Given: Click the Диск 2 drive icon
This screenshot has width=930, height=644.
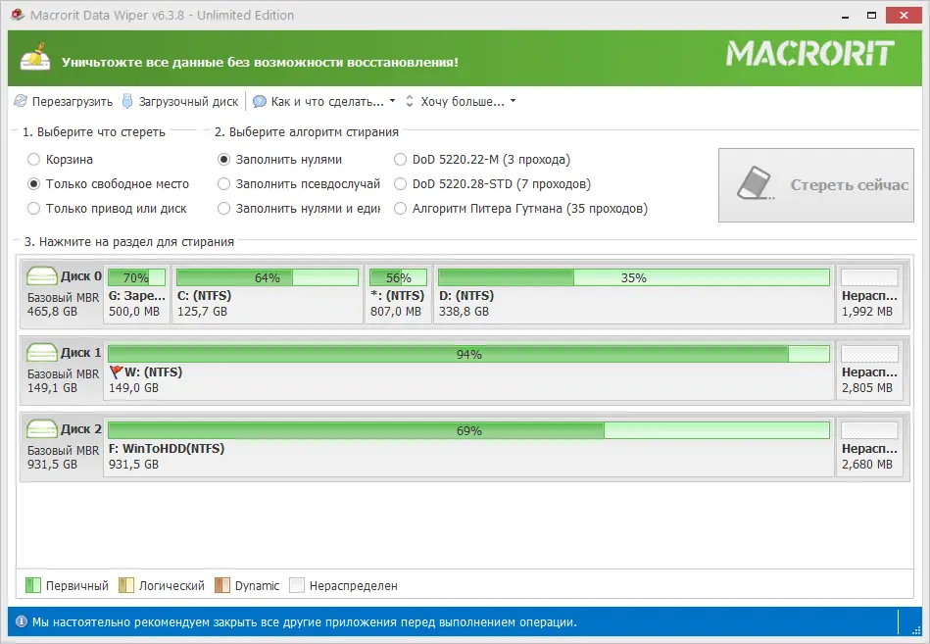Looking at the screenshot, I should [41, 428].
